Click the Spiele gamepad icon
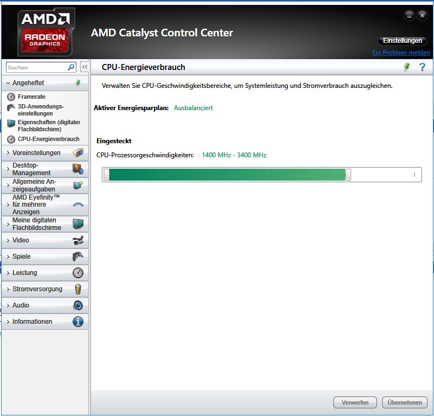Image resolution: width=434 pixels, height=416 pixels. coord(78,257)
